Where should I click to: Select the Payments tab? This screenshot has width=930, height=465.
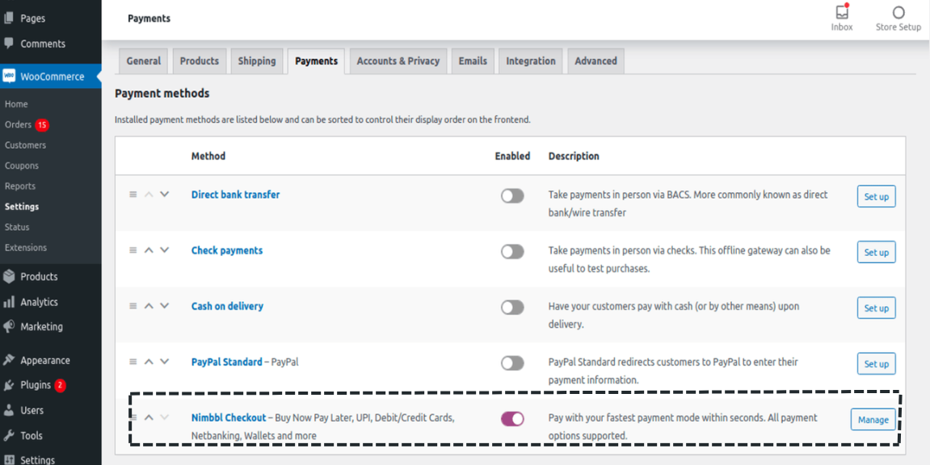[316, 61]
